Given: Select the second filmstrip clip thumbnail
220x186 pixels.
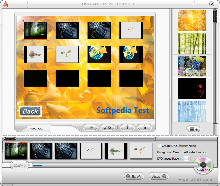Looking at the screenshot, I should click(x=41, y=151).
